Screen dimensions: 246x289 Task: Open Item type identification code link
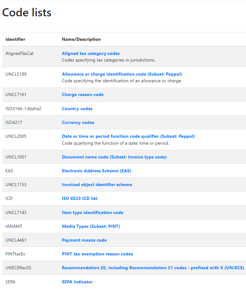point(92,212)
